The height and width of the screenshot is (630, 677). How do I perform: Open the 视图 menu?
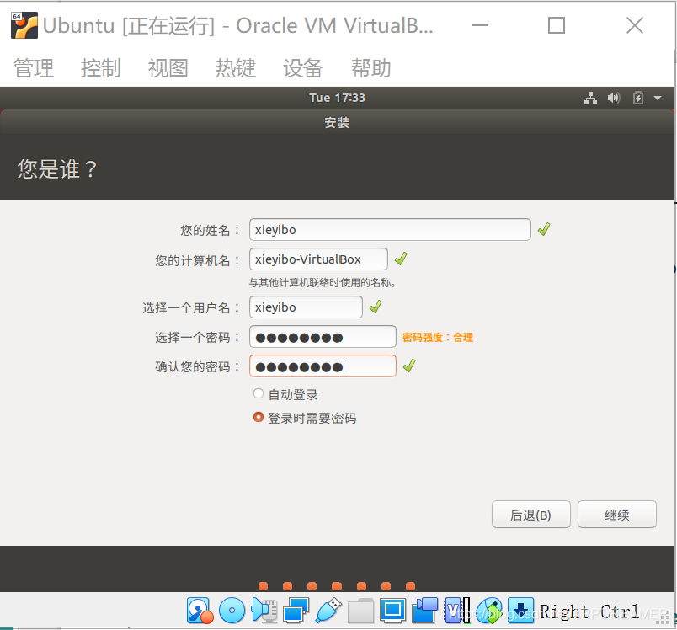[x=168, y=68]
